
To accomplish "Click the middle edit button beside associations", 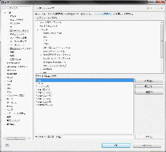I will (149, 87).
